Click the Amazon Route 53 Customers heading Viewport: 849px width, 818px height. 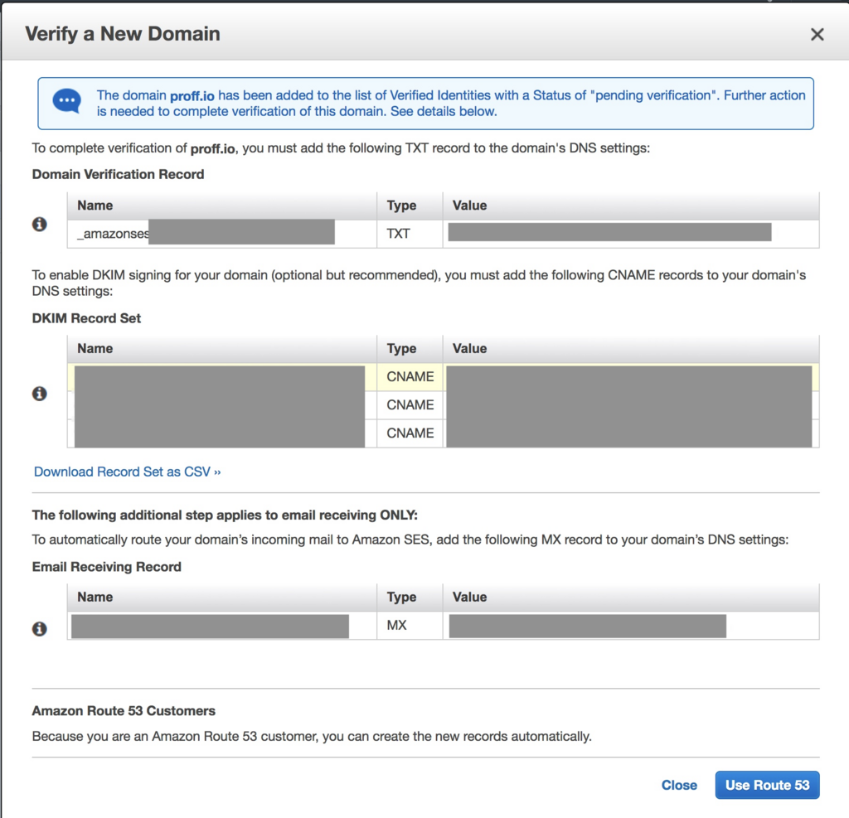click(124, 711)
